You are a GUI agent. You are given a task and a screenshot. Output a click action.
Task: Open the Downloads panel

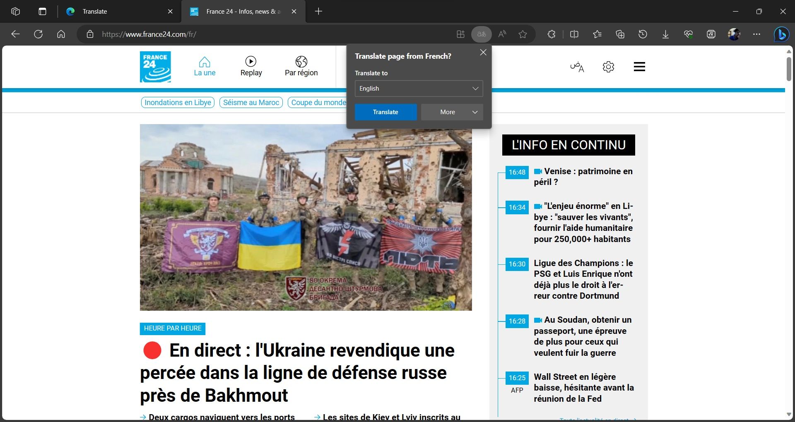pos(665,34)
